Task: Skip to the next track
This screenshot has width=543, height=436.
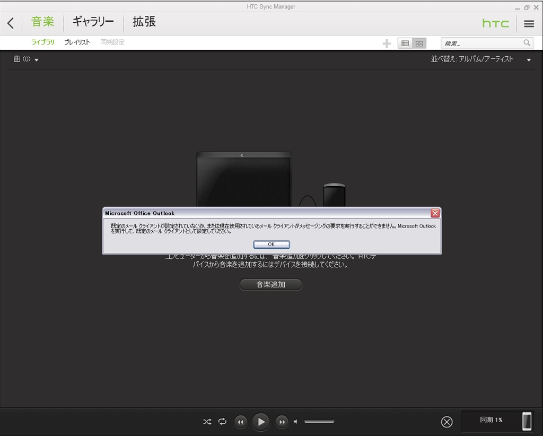Action: point(282,422)
